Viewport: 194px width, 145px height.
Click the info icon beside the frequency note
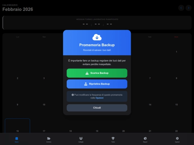coord(73,95)
